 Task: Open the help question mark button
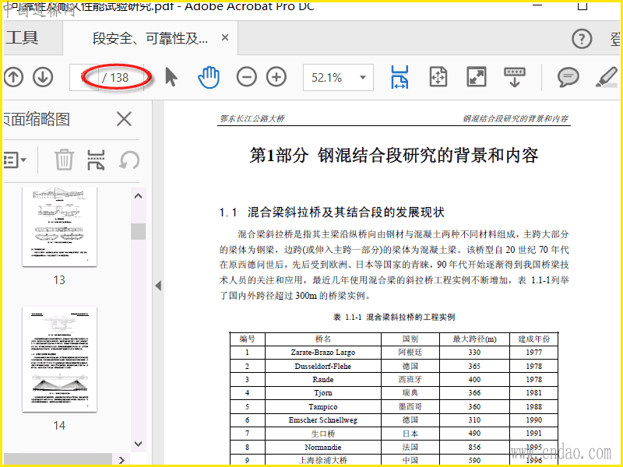[582, 39]
